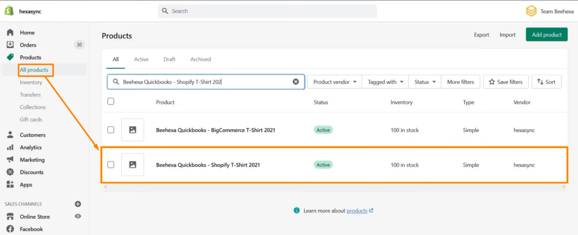Open Status filter dropdown
The width and height of the screenshot is (578, 235).
(425, 82)
